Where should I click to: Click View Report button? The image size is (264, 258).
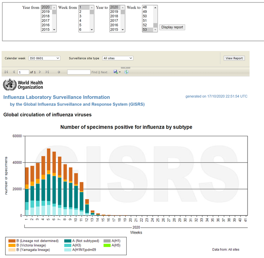234,58
